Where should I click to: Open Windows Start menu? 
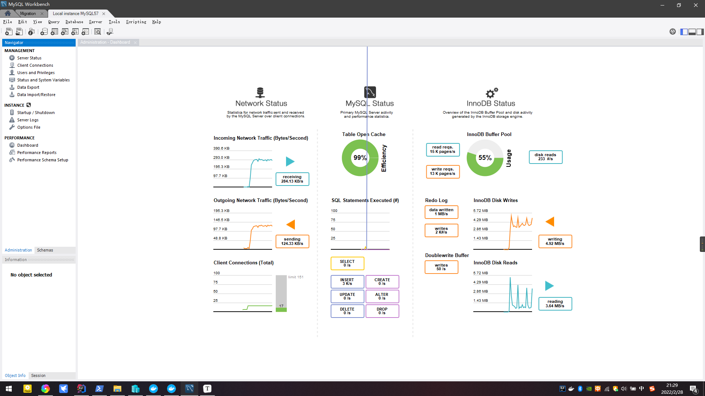pos(9,389)
